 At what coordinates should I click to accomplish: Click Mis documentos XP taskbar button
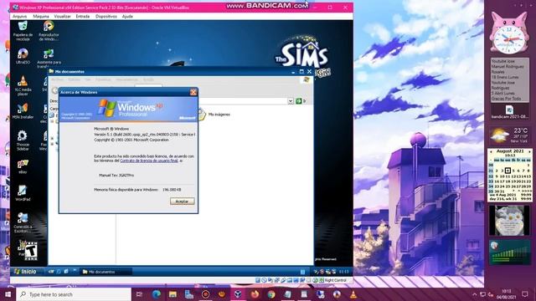coord(106,272)
